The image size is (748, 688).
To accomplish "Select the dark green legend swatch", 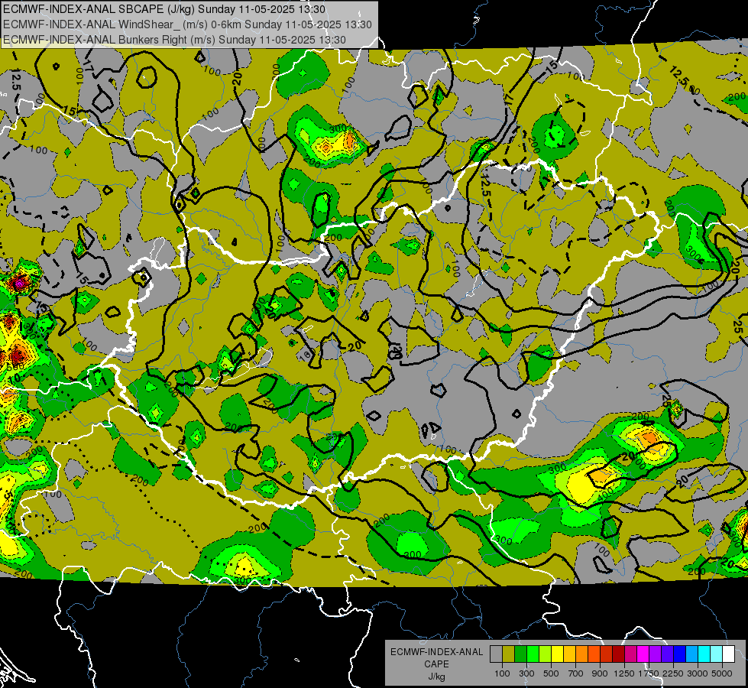I will 520,654.
